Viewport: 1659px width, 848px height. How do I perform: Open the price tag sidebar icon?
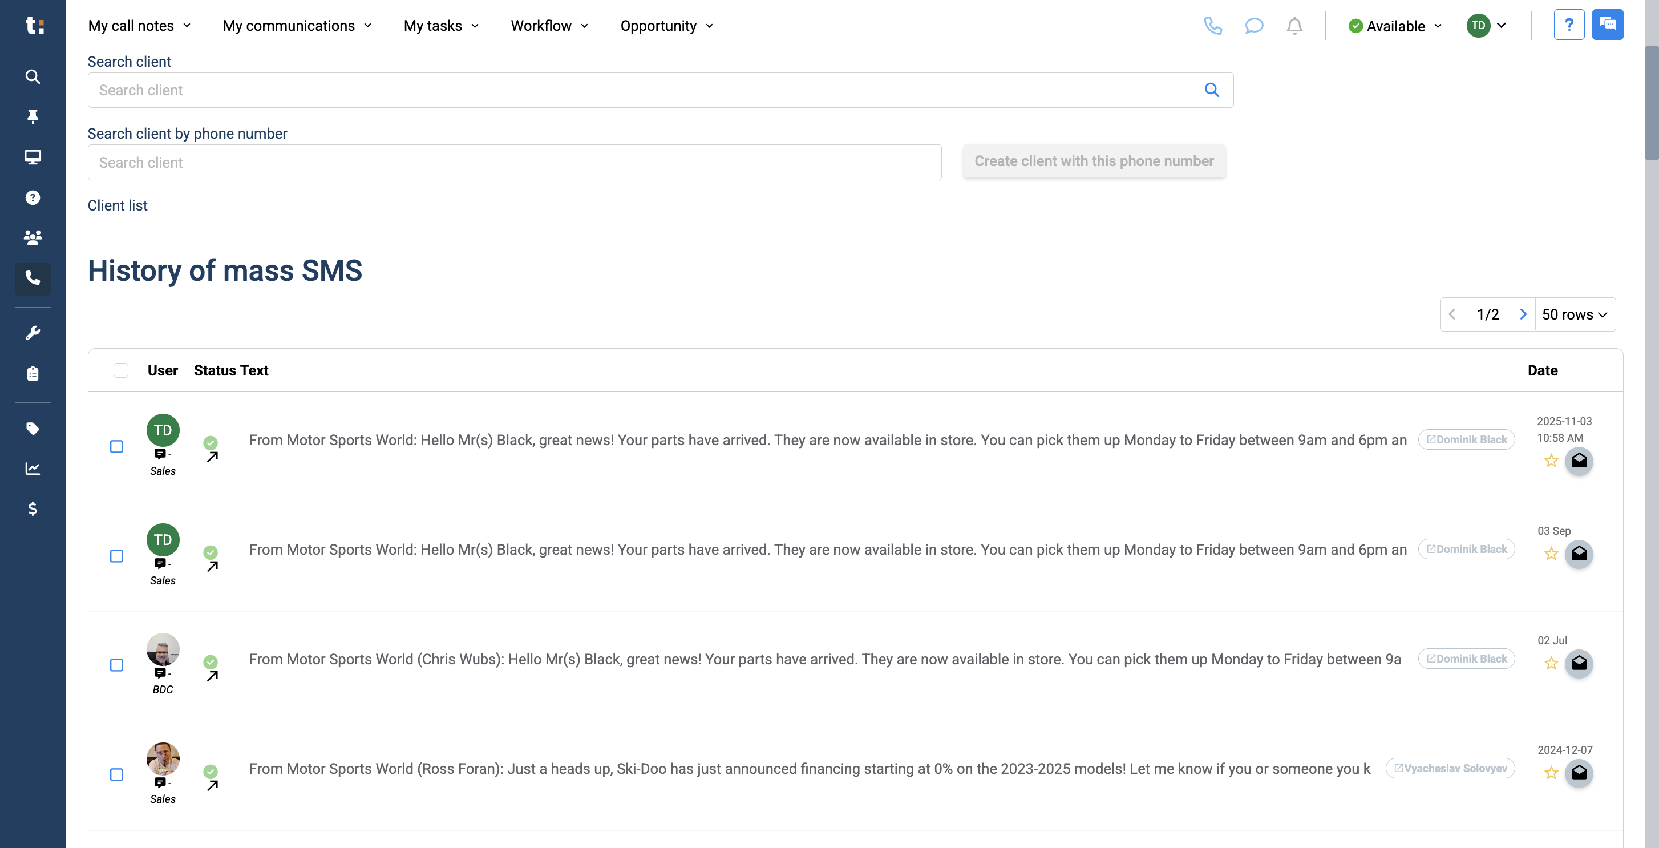click(x=33, y=429)
